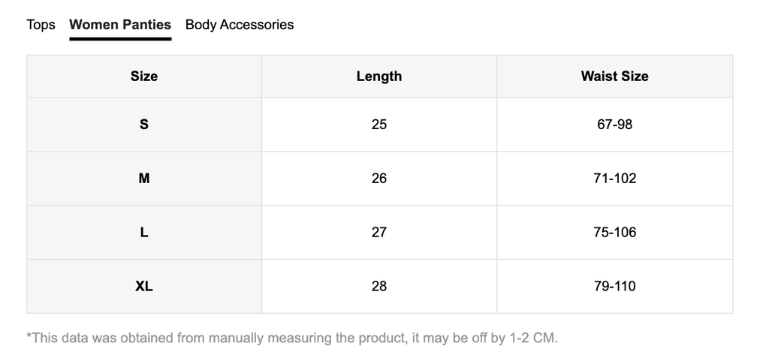
Task: Click the Length column header
Action: pos(379,76)
